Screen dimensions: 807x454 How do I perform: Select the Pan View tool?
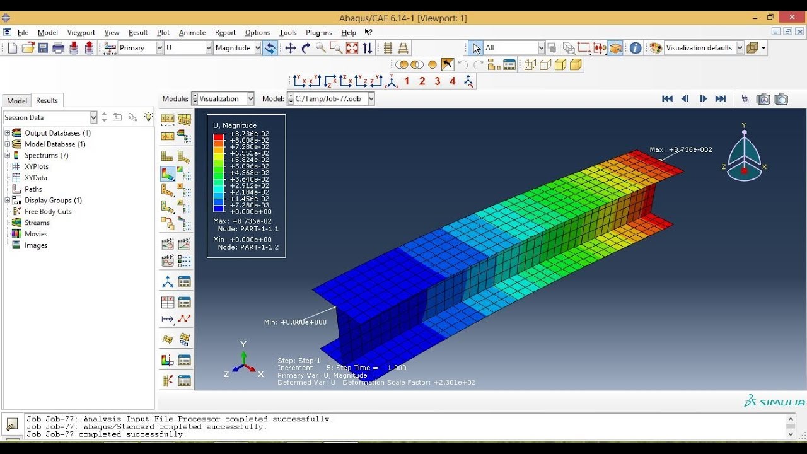pyautogui.click(x=291, y=48)
